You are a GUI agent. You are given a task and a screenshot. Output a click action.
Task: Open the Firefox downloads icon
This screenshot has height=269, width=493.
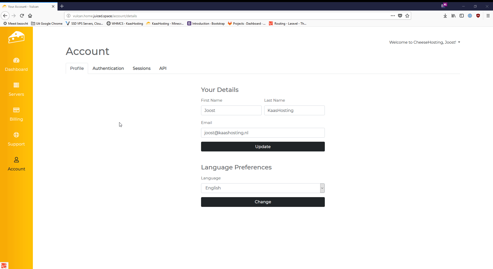coord(445,16)
